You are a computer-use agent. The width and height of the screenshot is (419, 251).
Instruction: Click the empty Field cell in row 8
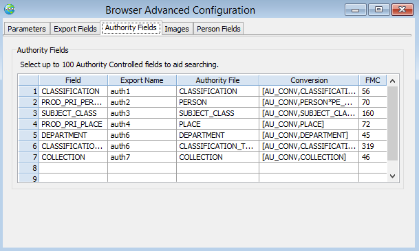(73, 168)
